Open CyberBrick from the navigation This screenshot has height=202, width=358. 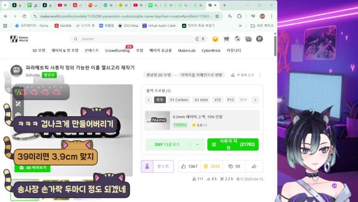pos(211,50)
